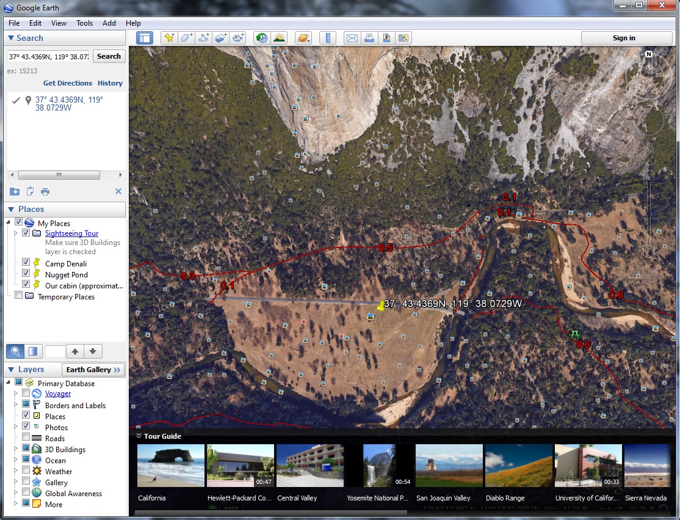Image resolution: width=680 pixels, height=520 pixels.
Task: Copy search results to clipboard icon
Action: 30,191
